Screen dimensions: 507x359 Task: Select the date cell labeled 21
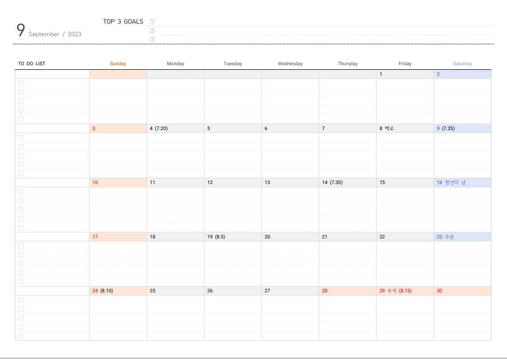pos(348,237)
